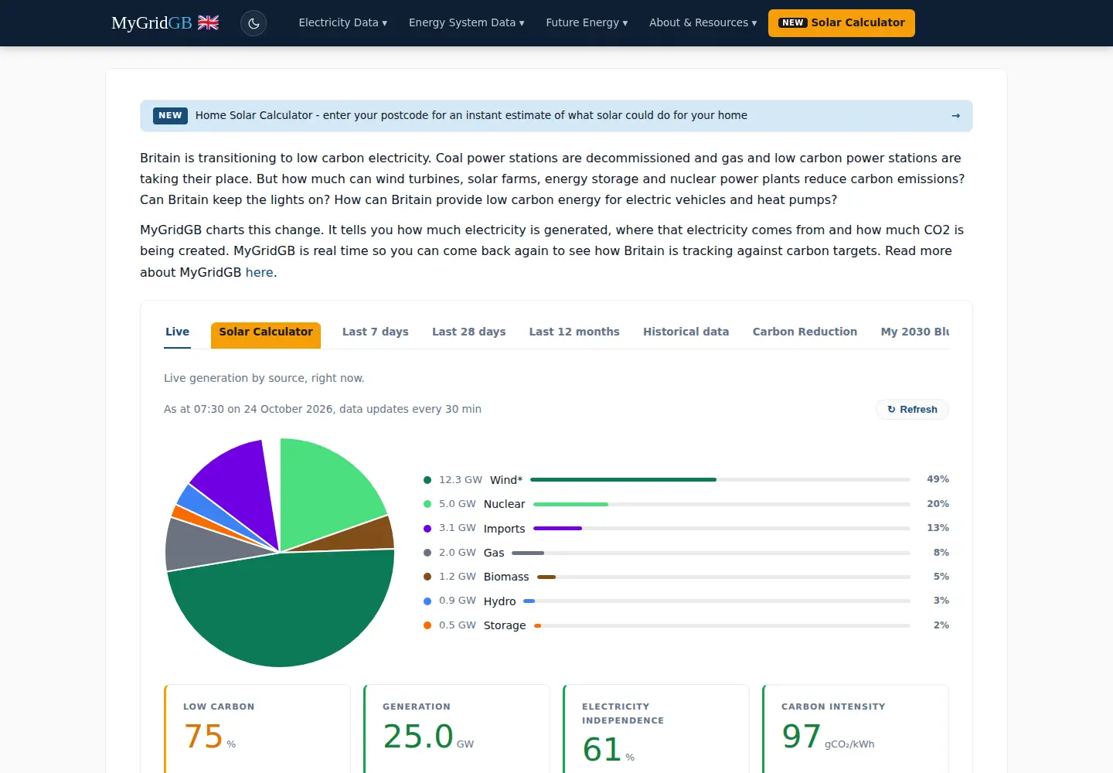This screenshot has width=1113, height=773.
Task: Click the Carbon Intensity 97 card
Action: click(x=856, y=728)
